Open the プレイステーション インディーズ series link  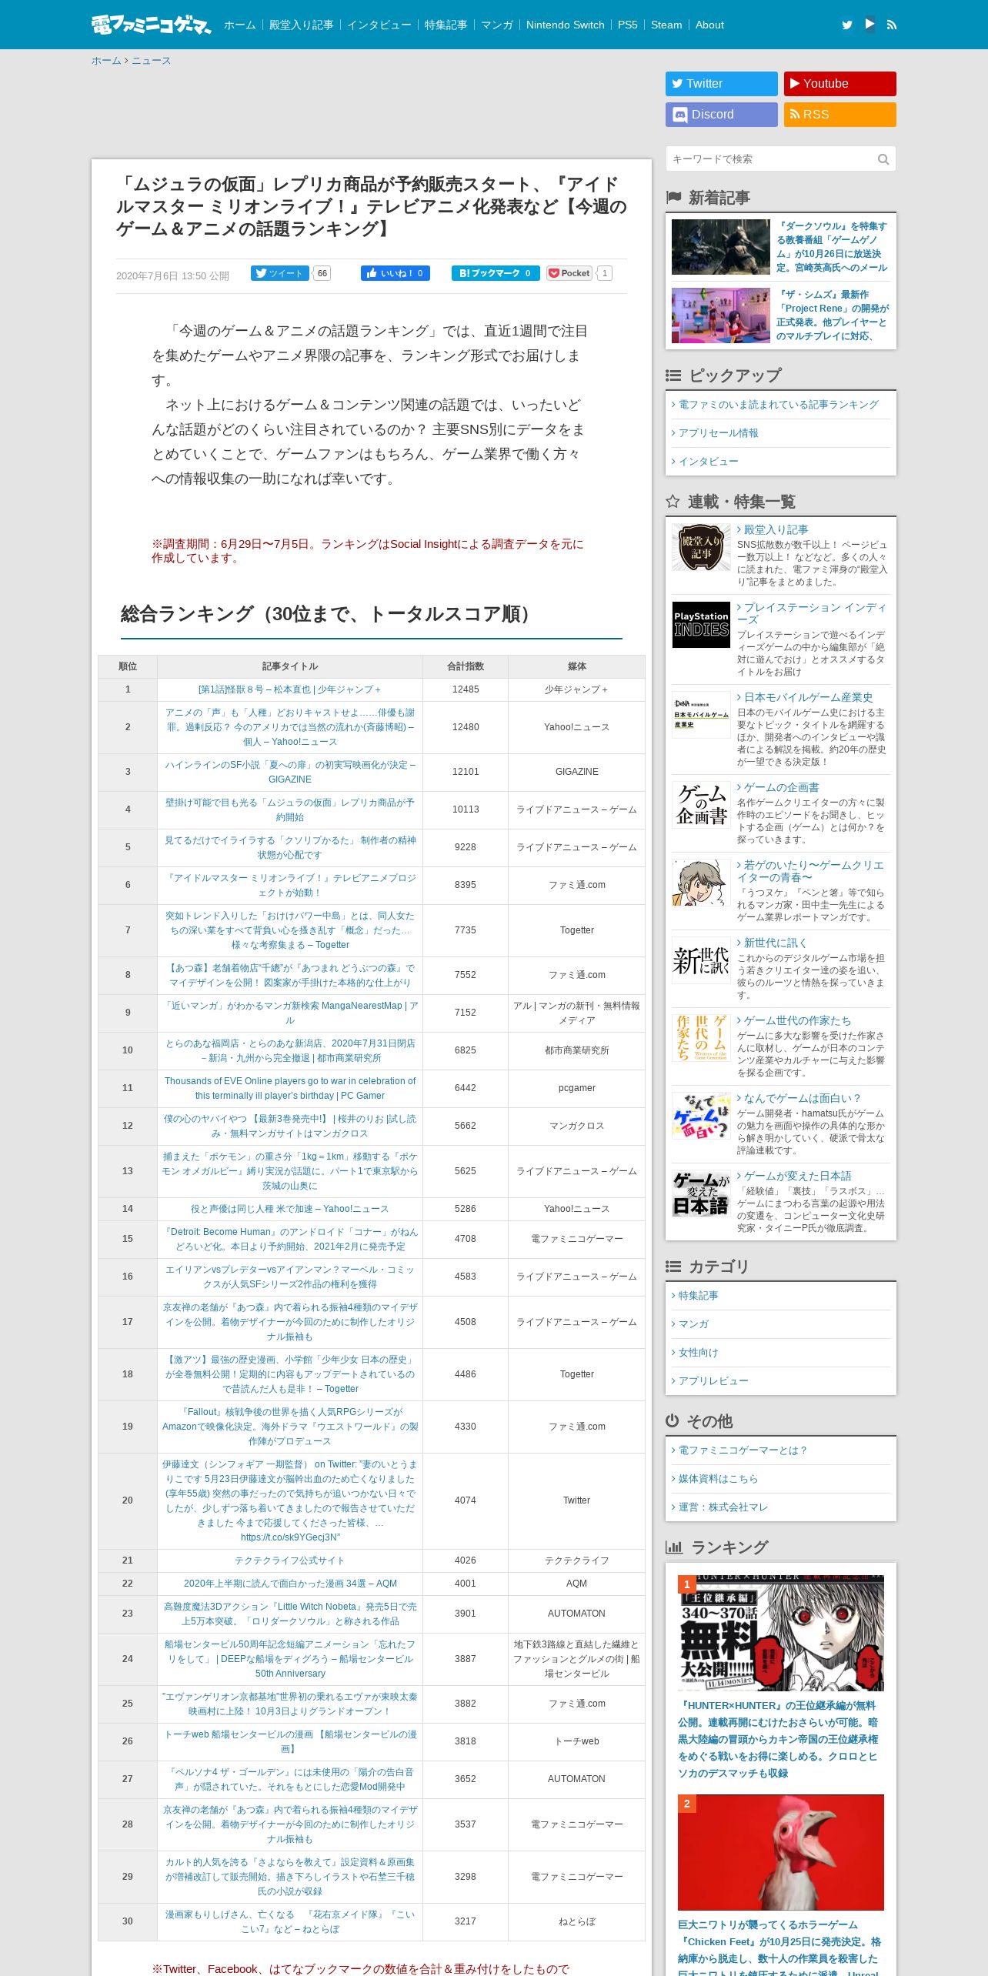(x=812, y=613)
